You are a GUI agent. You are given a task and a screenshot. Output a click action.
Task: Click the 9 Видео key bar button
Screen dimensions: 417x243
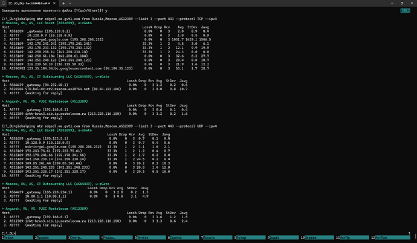click(284, 238)
